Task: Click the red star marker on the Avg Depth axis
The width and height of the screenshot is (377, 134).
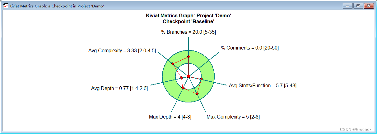Action: click(x=182, y=78)
